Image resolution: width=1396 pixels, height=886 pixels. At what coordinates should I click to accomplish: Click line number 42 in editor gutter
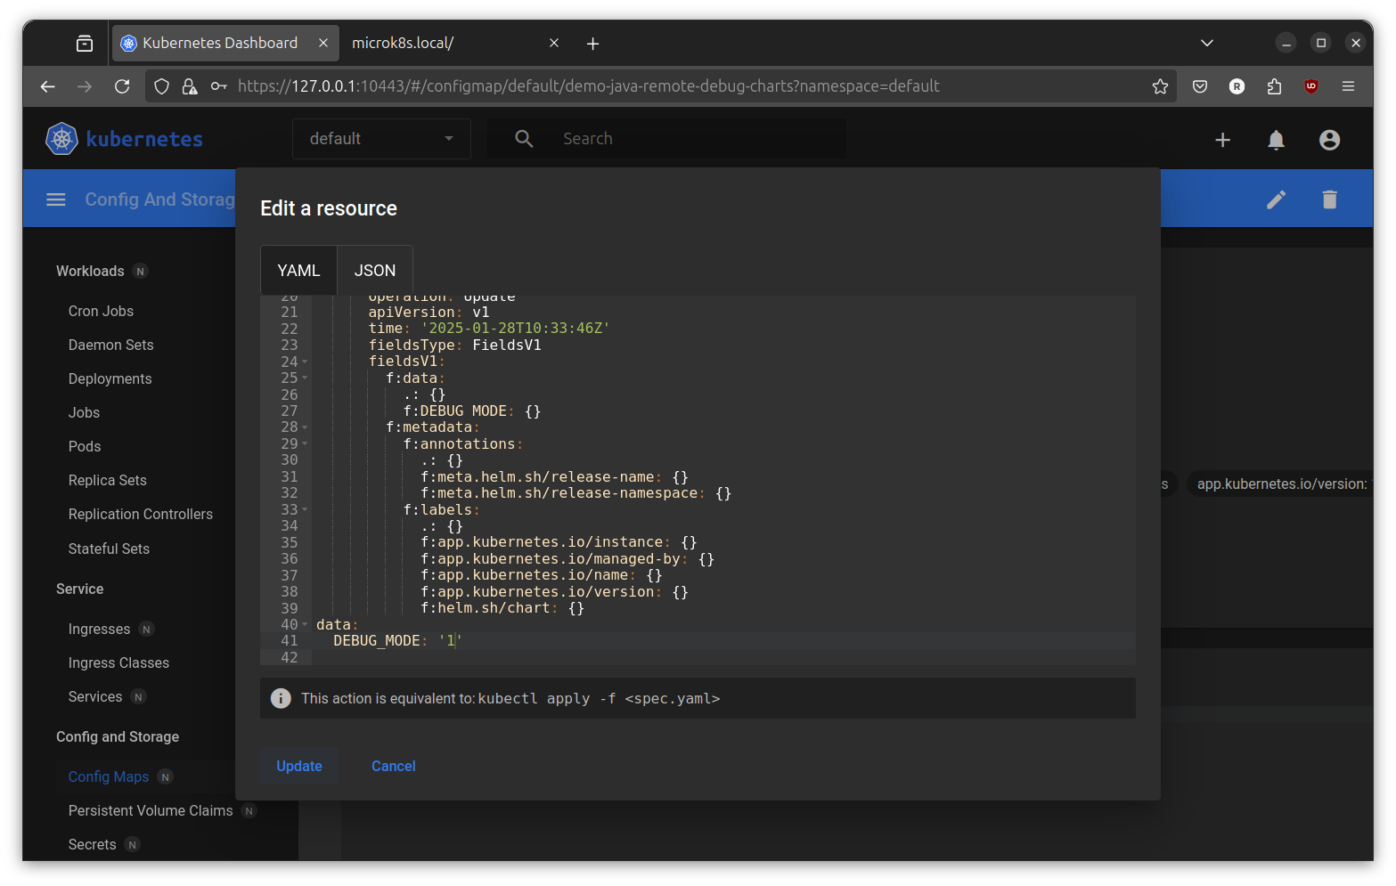tap(290, 657)
